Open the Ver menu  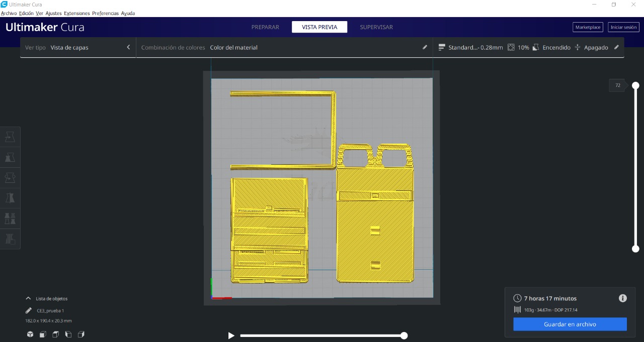(x=39, y=13)
